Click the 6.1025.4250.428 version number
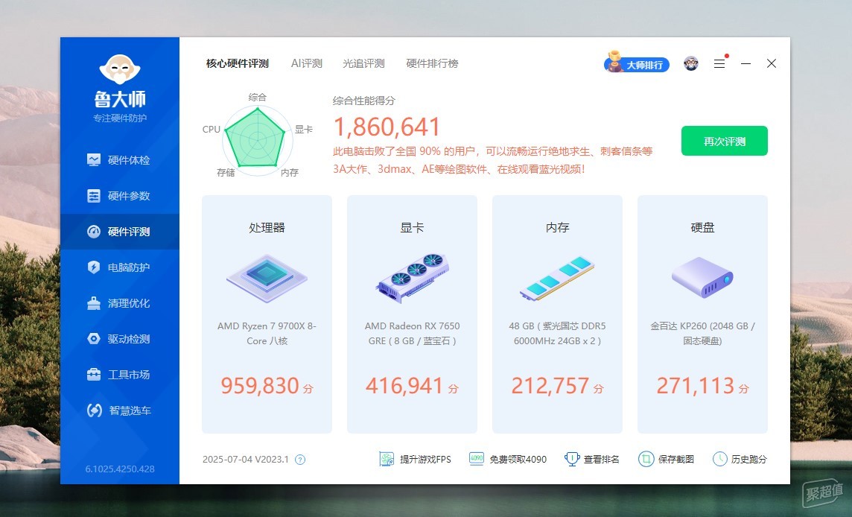The width and height of the screenshot is (852, 517). [x=120, y=469]
